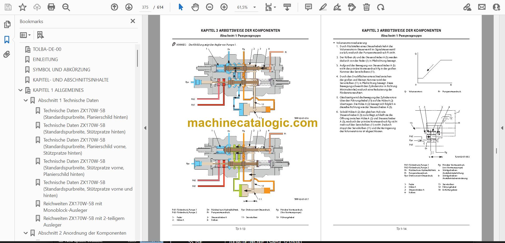Viewport: 505px width, 243px height.
Task: Toggle the page thumbnails panel icon
Action: point(7,24)
